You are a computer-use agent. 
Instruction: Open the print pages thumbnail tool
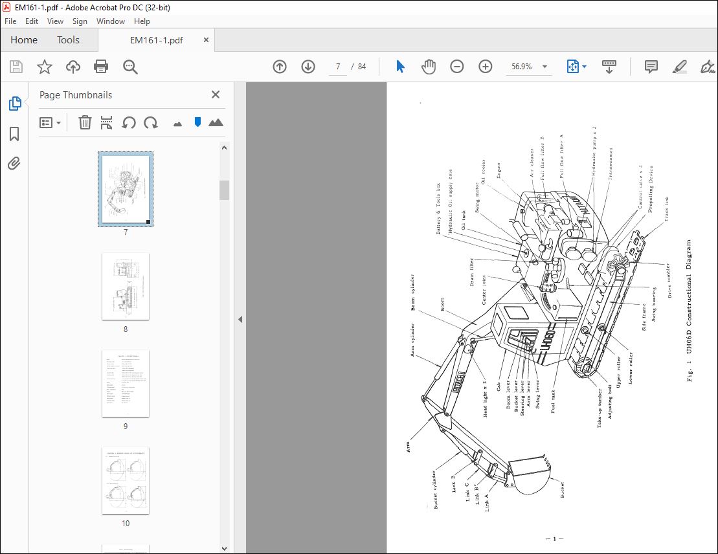coord(106,123)
